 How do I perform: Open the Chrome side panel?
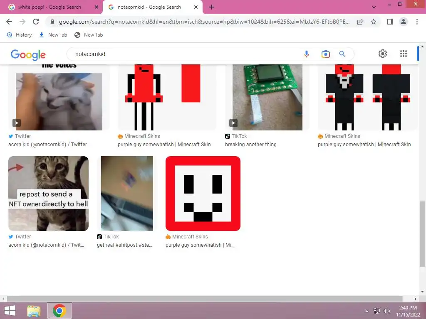coord(390,22)
